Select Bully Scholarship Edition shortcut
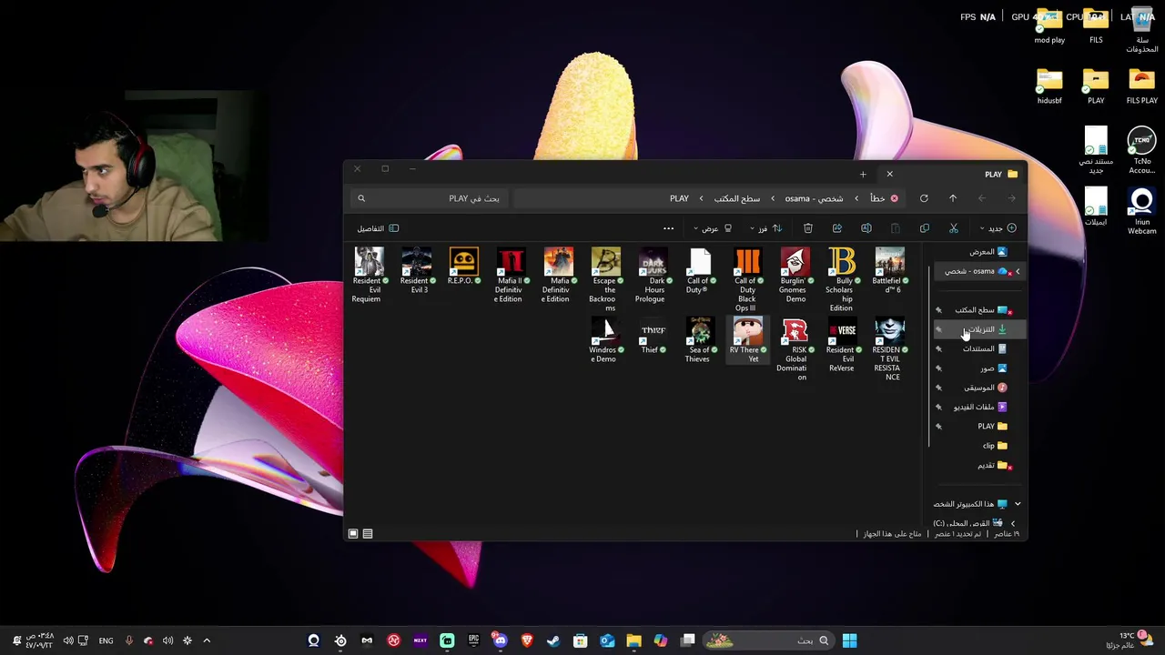Image resolution: width=1165 pixels, height=655 pixels. (x=842, y=279)
